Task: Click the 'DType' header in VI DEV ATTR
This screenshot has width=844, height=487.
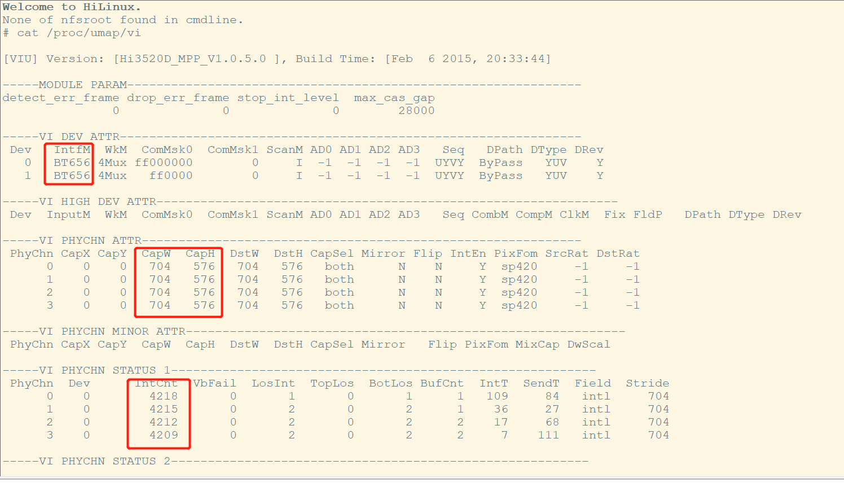Action: (x=549, y=150)
